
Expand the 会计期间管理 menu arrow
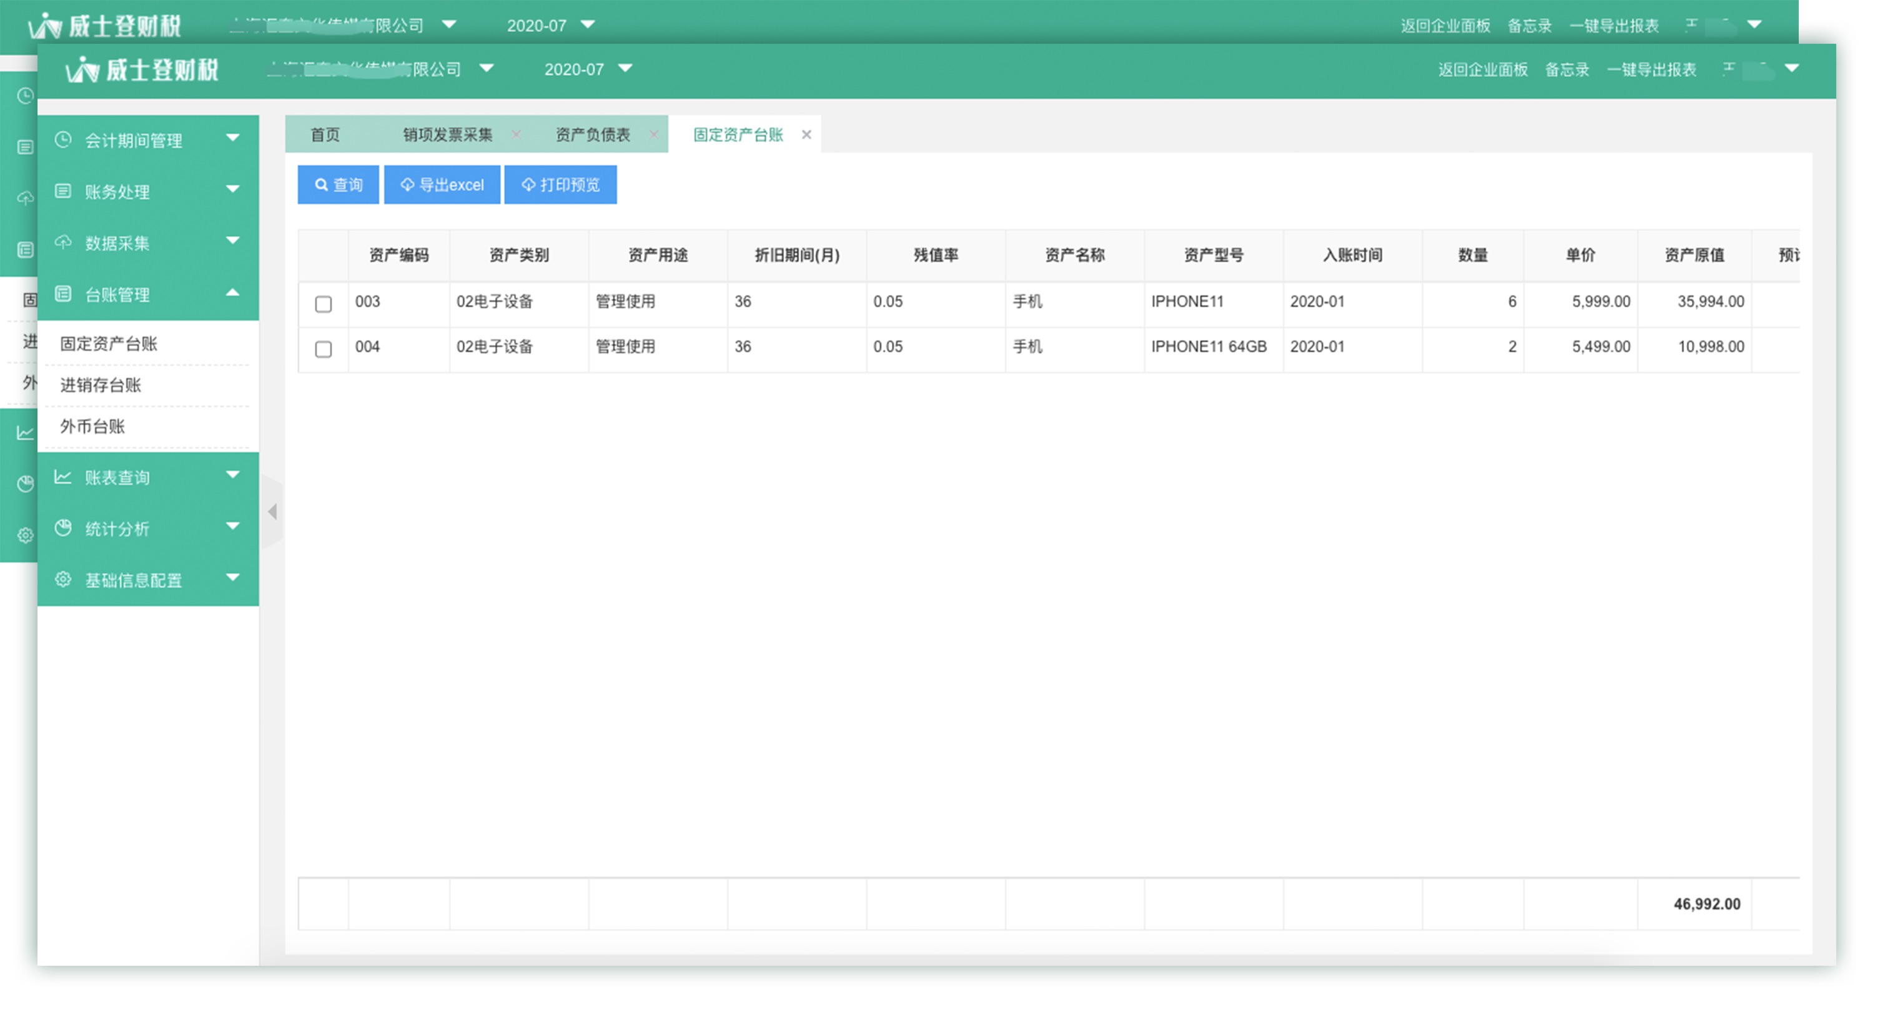(233, 137)
